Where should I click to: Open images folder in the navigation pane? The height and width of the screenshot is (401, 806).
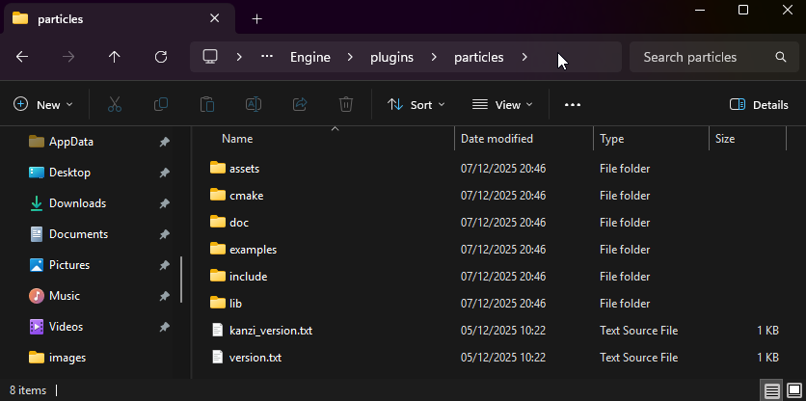[x=67, y=358]
